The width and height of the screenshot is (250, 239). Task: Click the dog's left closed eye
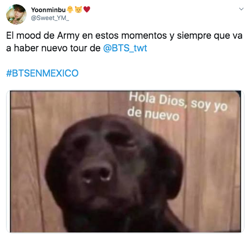[81, 142]
